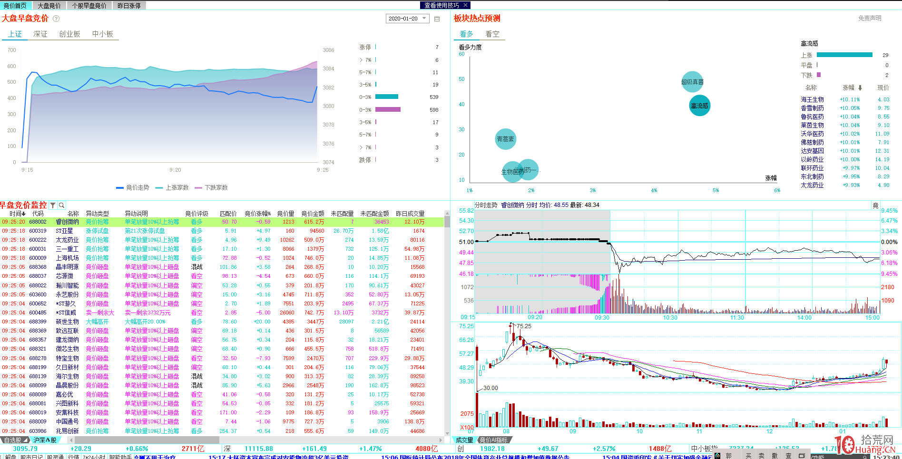Image resolution: width=902 pixels, height=459 pixels.
Task: Close the 查看使用技巧 banner
Action: pos(465,5)
